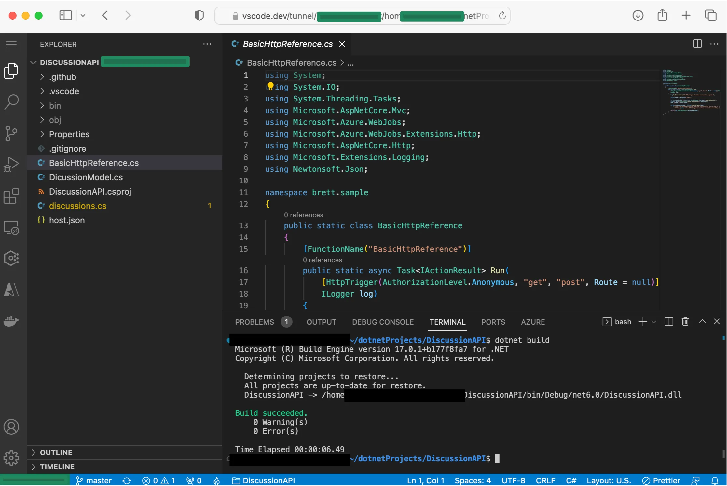Toggle the browser sidebar
The height and width of the screenshot is (486, 727).
pyautogui.click(x=65, y=15)
